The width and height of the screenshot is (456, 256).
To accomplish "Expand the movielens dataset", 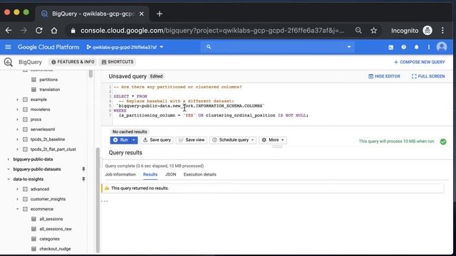I will tap(17, 110).
